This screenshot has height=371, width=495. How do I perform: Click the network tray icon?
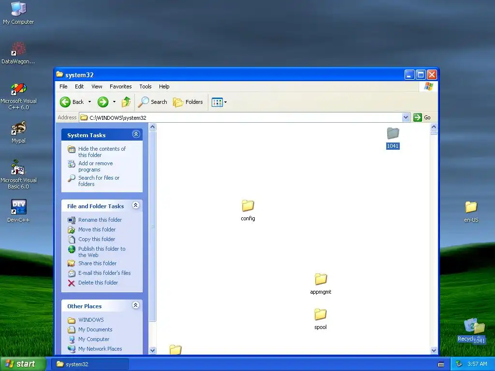[x=459, y=364]
